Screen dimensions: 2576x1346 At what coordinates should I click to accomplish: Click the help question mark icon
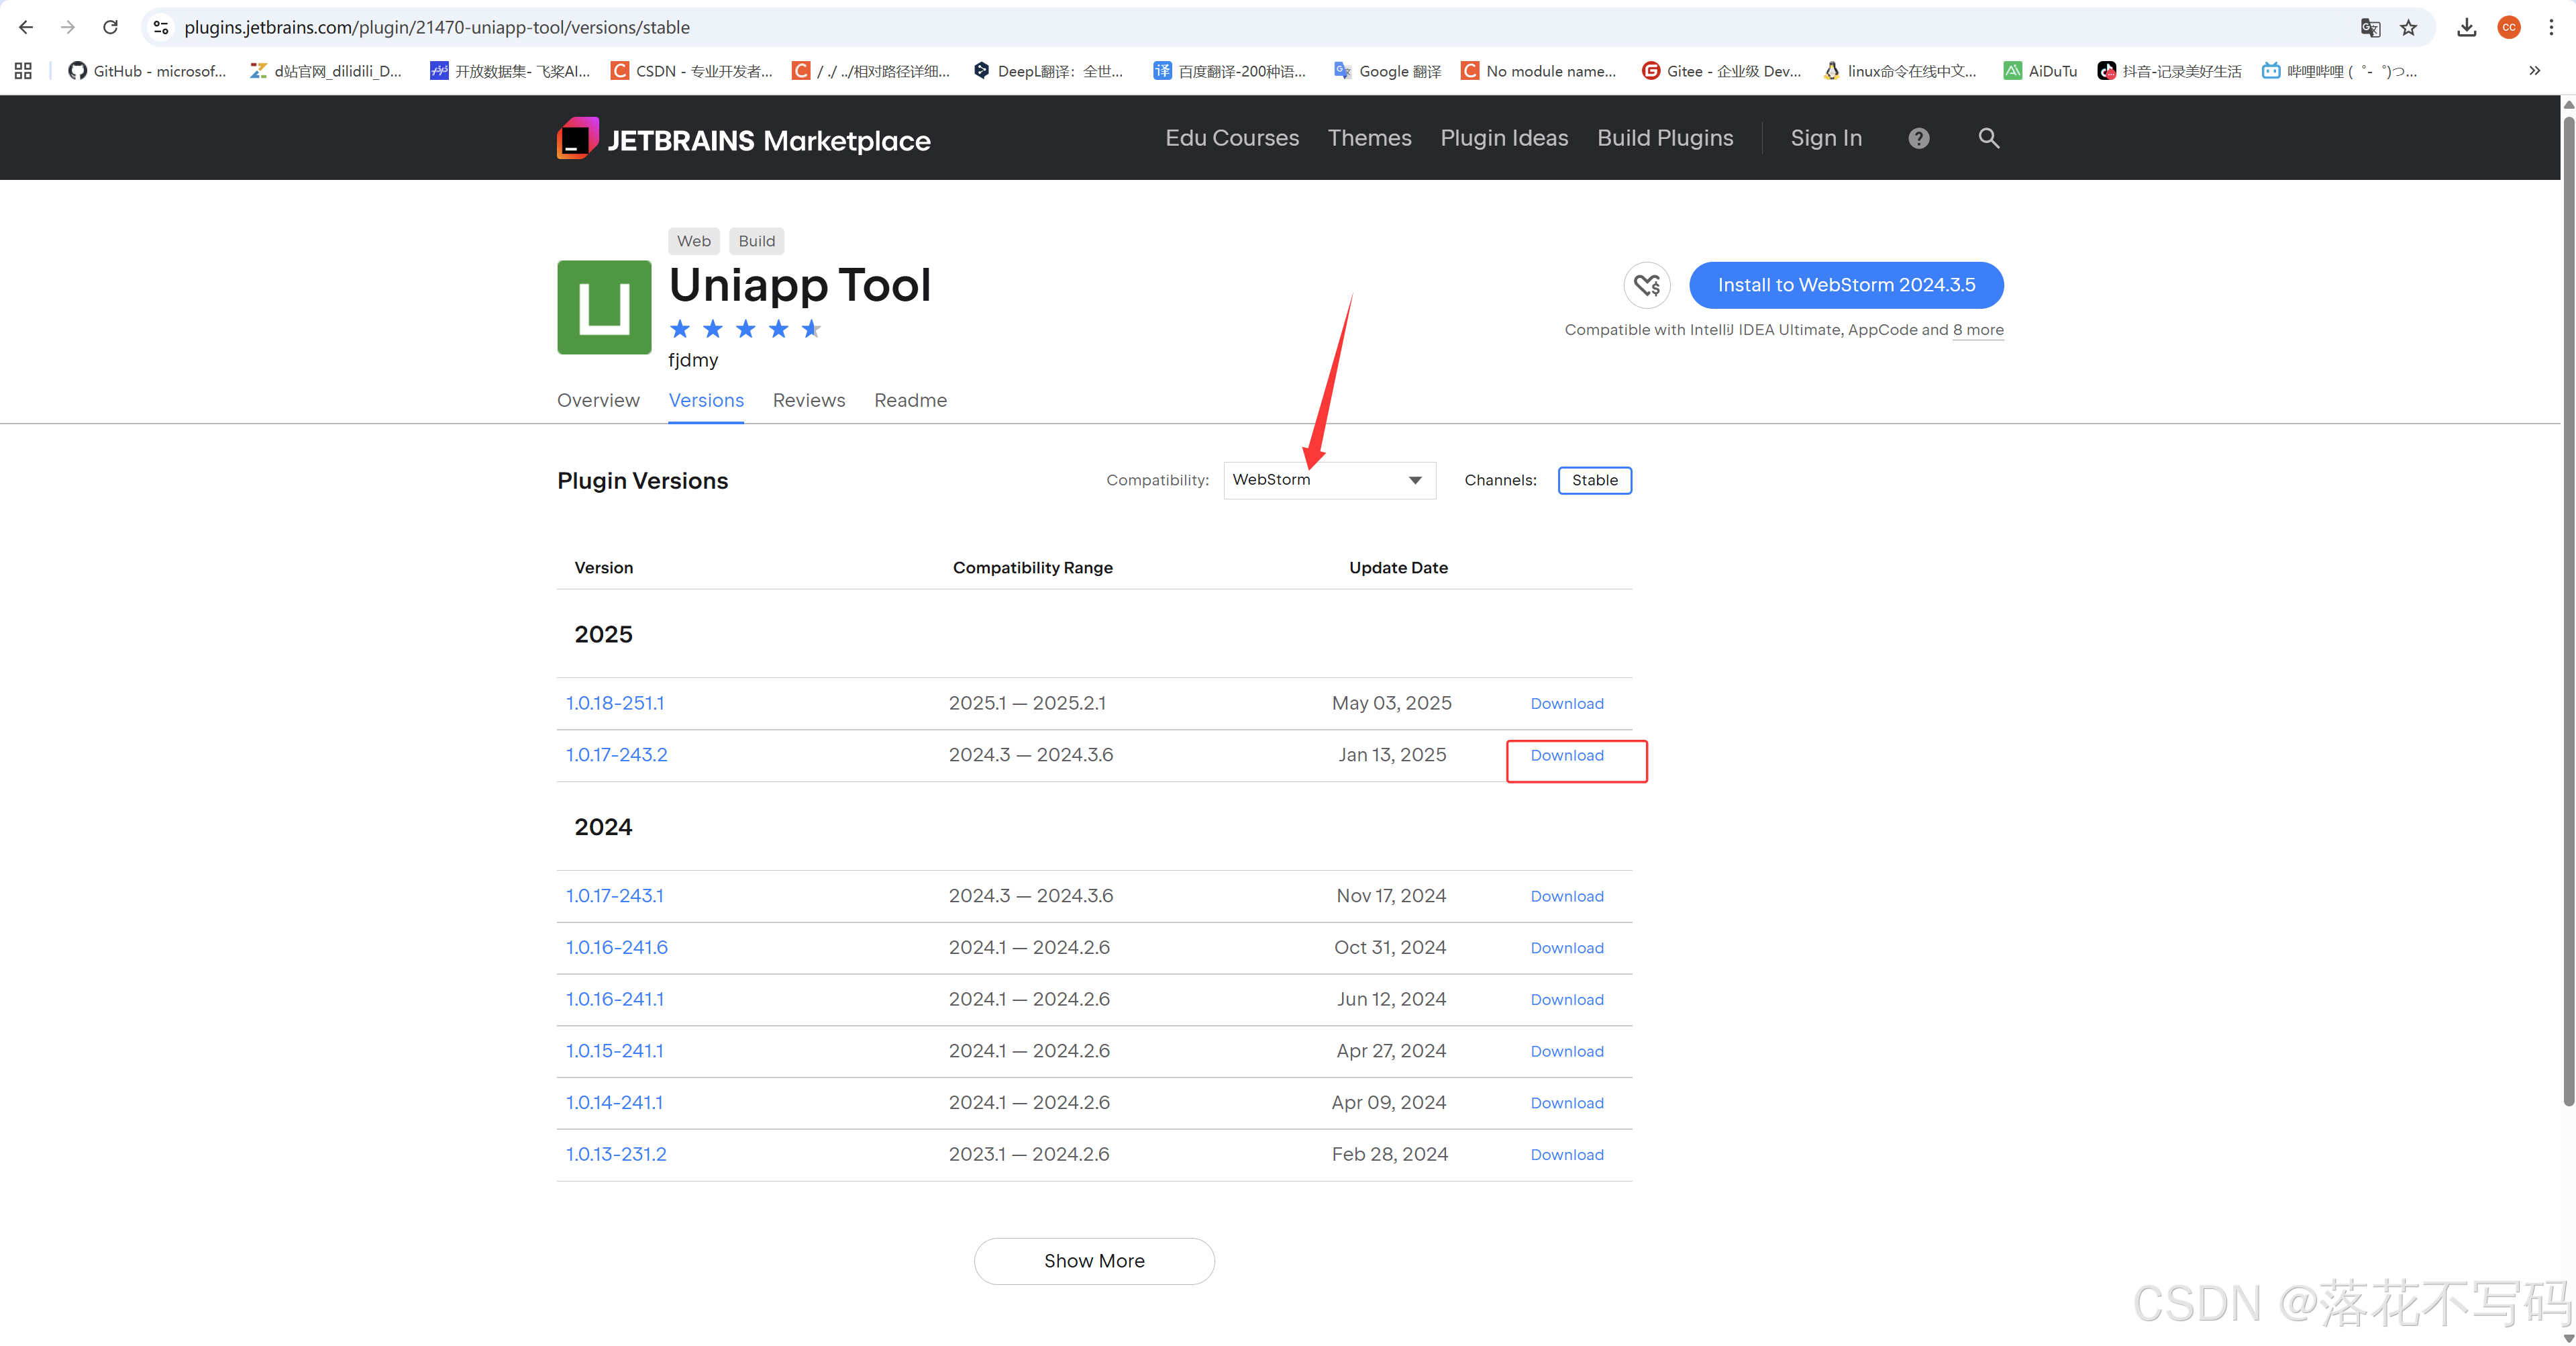pos(1918,137)
